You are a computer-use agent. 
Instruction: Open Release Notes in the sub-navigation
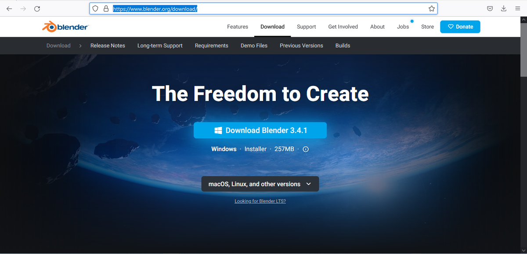point(108,46)
